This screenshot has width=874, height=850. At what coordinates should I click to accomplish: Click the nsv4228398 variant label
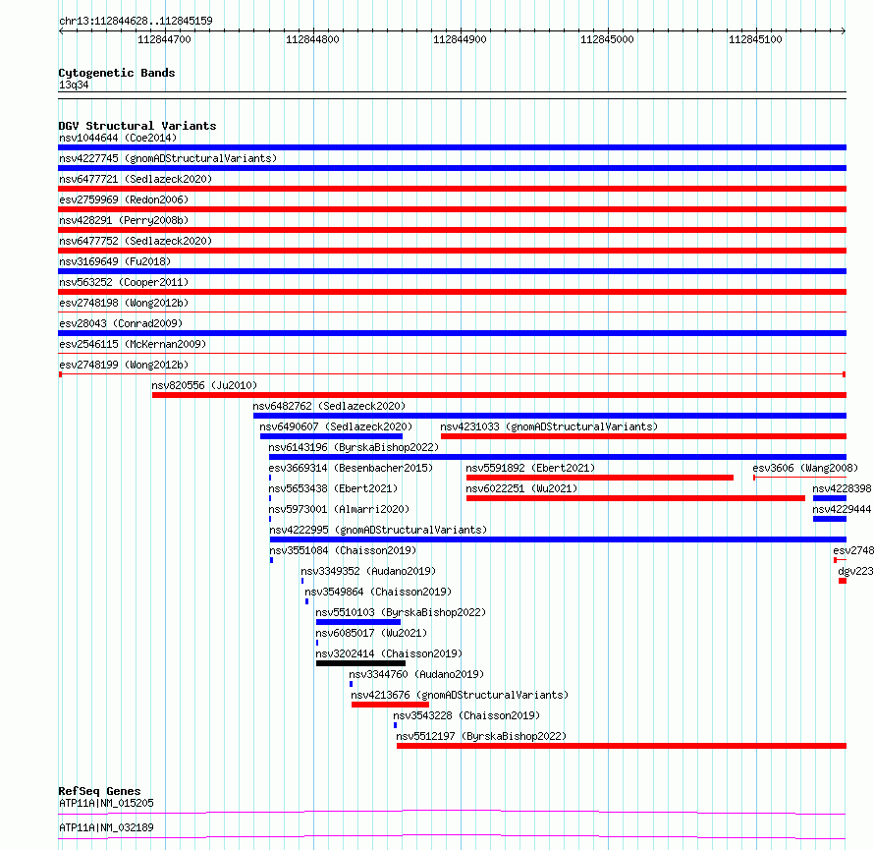[842, 488]
